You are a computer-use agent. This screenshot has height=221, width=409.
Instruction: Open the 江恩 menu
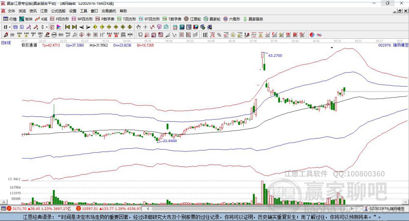click(44, 11)
